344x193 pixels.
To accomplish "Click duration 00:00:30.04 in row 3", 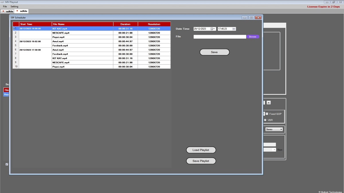I will pos(126,37).
